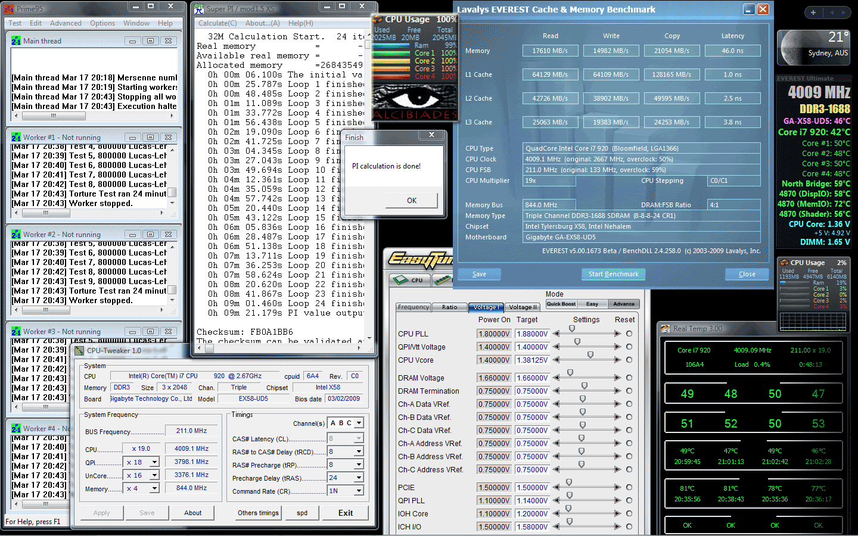
Task: Click Worker #2 scroll down arrow
Action: coord(172,300)
